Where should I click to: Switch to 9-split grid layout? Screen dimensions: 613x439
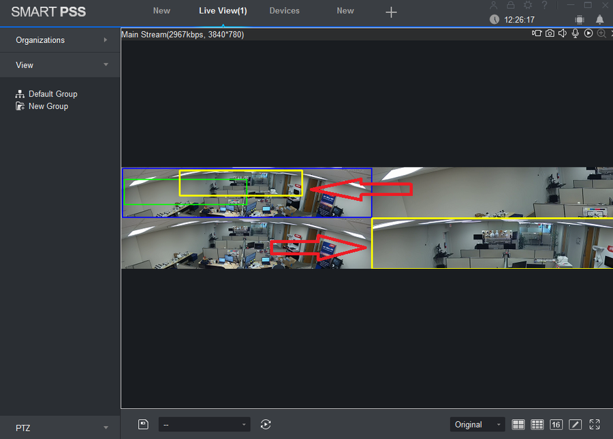(x=537, y=424)
